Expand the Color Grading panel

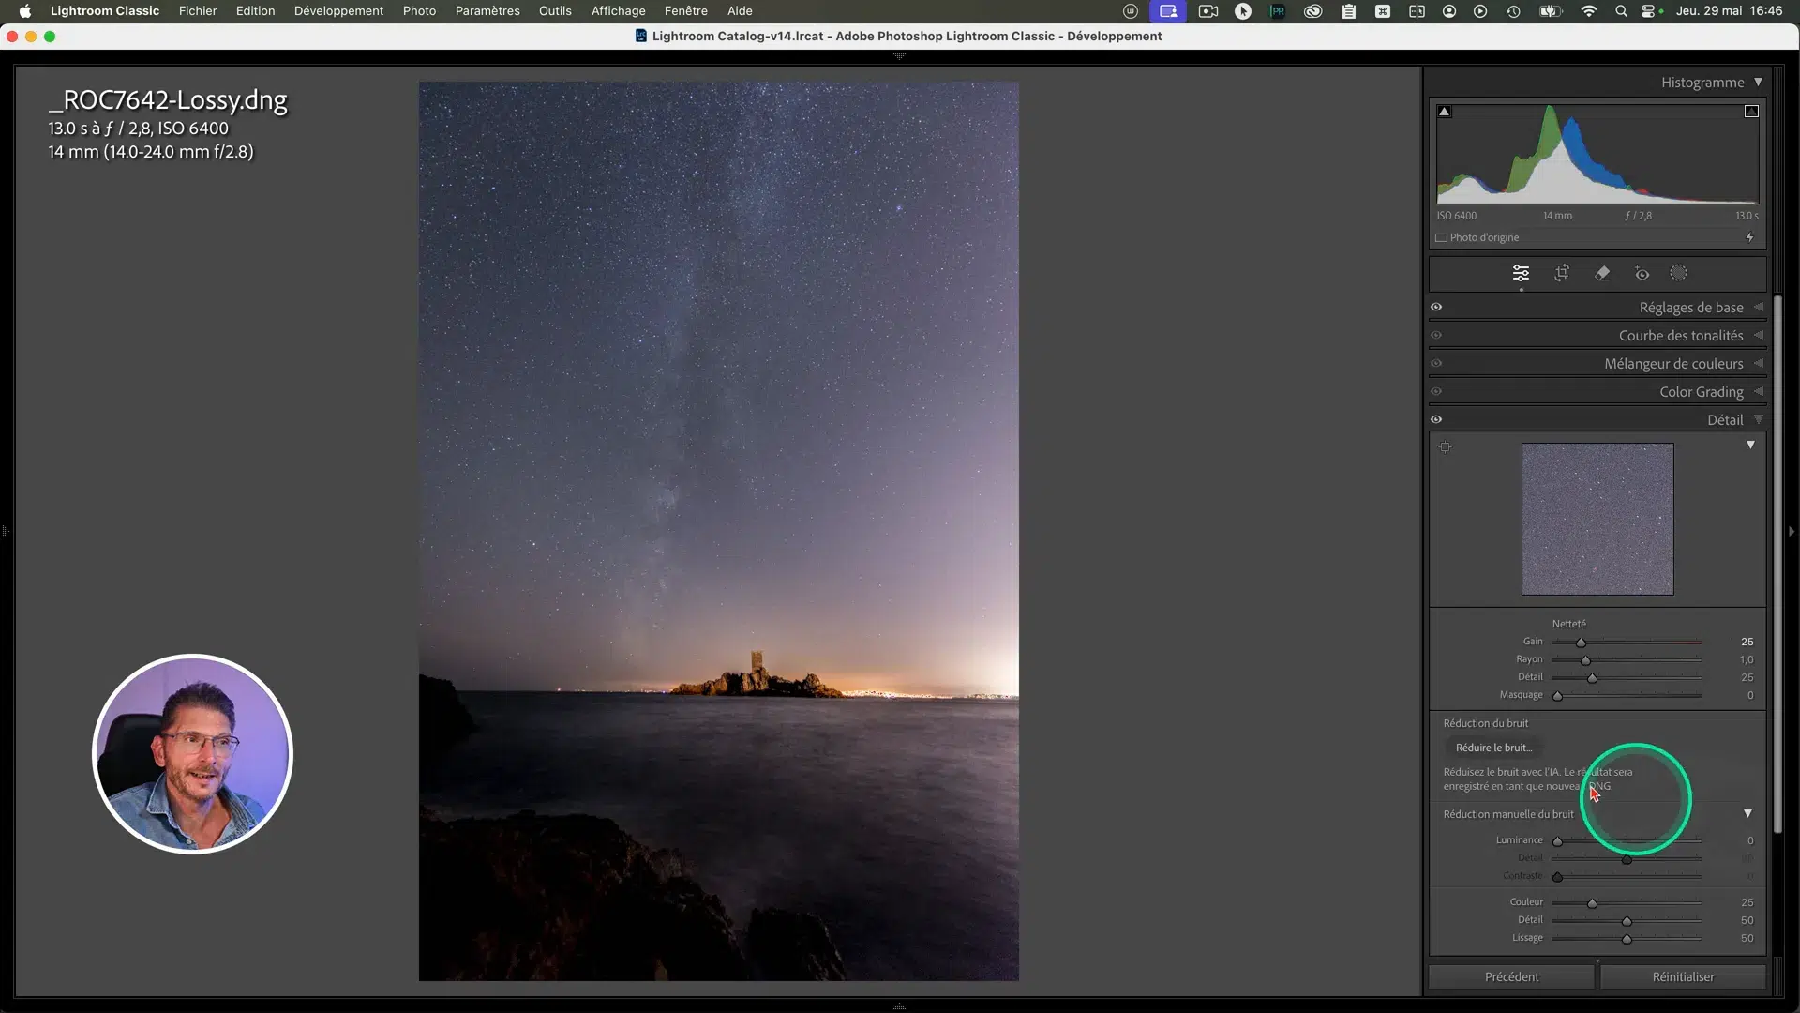tap(1759, 391)
